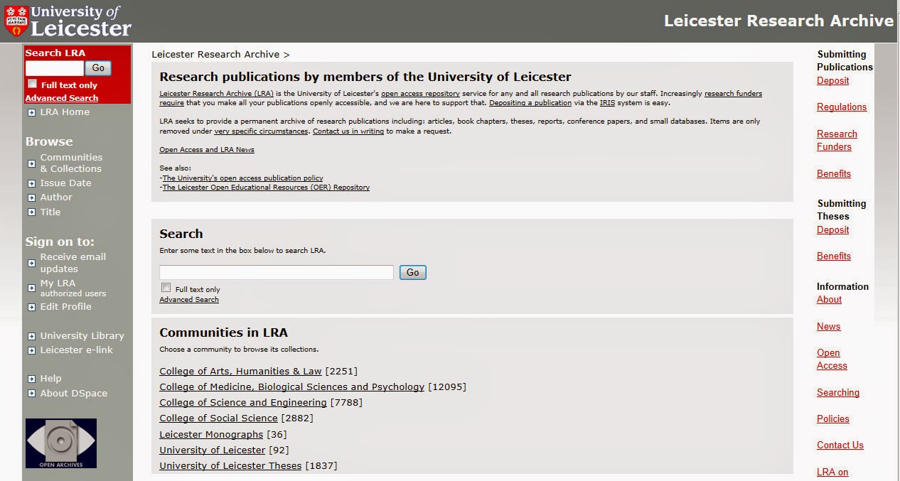Open Edit Profile from sidebar
This screenshot has width=900, height=481.
65,306
